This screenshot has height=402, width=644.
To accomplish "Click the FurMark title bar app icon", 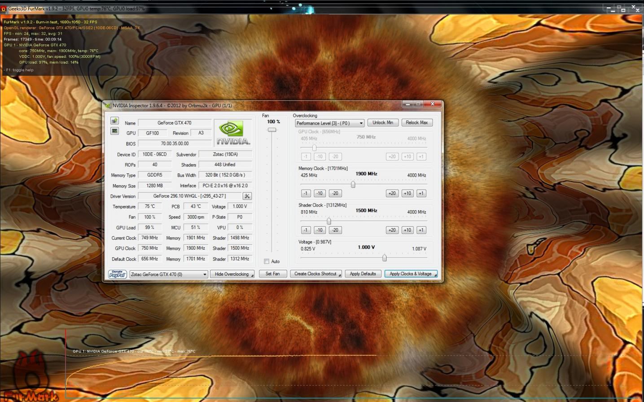I will pyautogui.click(x=4, y=9).
